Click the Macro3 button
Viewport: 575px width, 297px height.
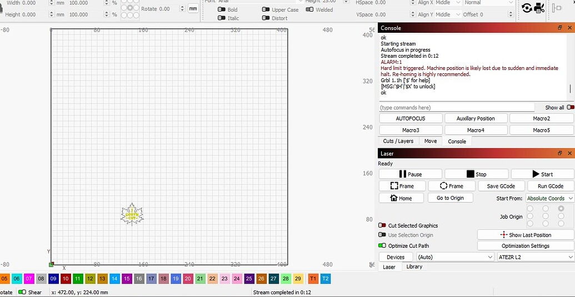411,130
